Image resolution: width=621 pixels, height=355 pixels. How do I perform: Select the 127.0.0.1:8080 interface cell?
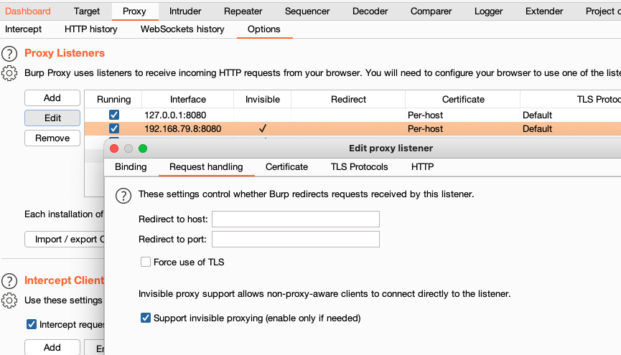[187, 115]
